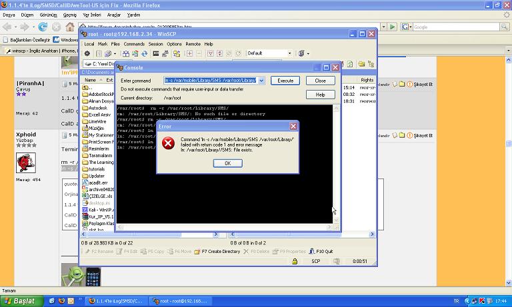The image size is (512, 307).
Task: Select the Updater folder
Action: [x=94, y=176]
